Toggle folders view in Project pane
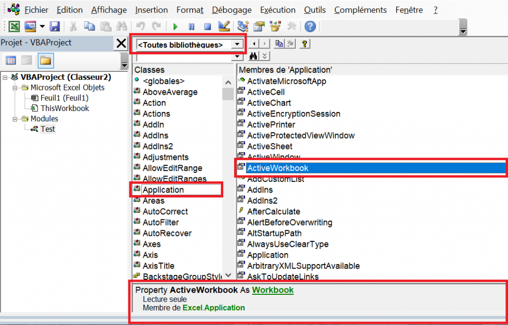Image resolution: width=508 pixels, height=325 pixels. tap(46, 60)
